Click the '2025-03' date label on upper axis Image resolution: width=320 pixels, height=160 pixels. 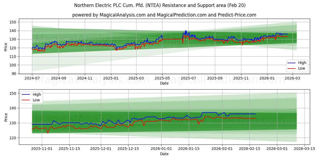pyautogui.click(x=136, y=79)
